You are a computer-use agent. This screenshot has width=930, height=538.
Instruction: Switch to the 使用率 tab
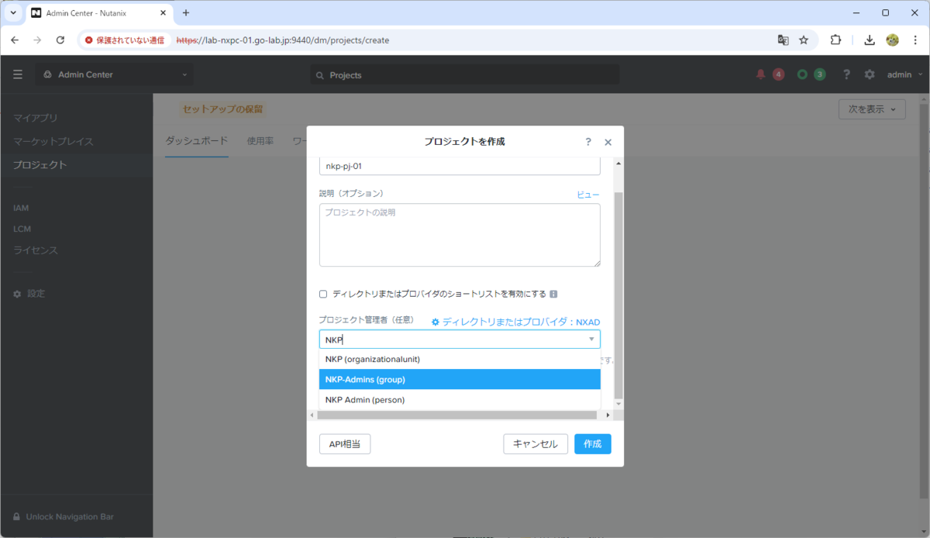(x=260, y=141)
